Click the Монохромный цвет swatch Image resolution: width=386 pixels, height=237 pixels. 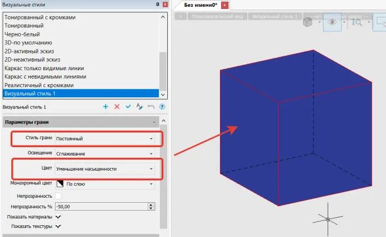[x=59, y=184]
